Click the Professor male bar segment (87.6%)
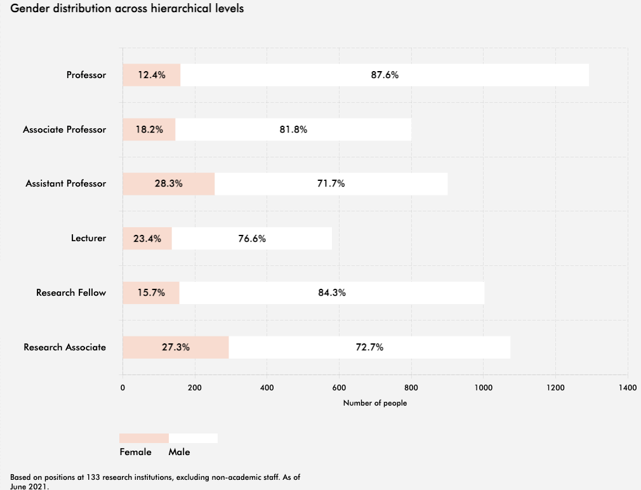The image size is (641, 490). tap(385, 75)
